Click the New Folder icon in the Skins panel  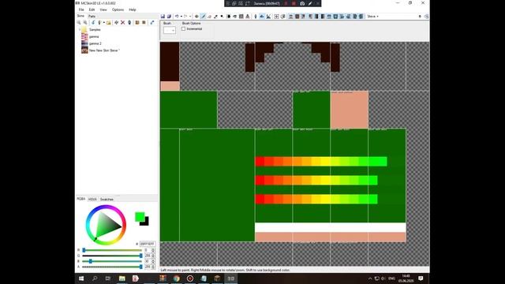click(109, 23)
